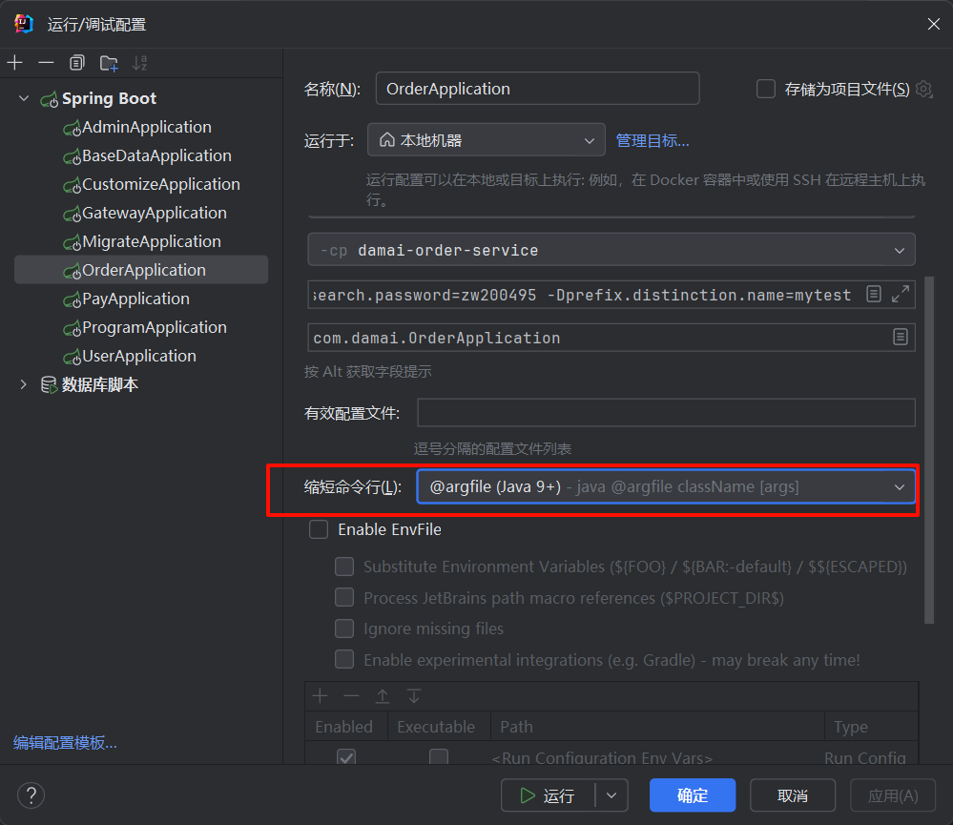Move the EnvFile entry down
This screenshot has height=825, width=953.
click(414, 696)
